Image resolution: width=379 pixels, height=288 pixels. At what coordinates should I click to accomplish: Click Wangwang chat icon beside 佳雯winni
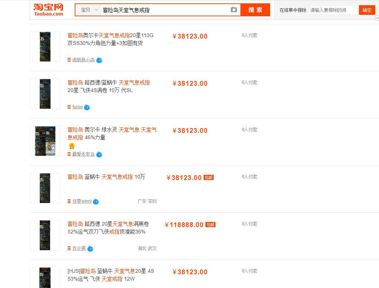pyautogui.click(x=96, y=202)
